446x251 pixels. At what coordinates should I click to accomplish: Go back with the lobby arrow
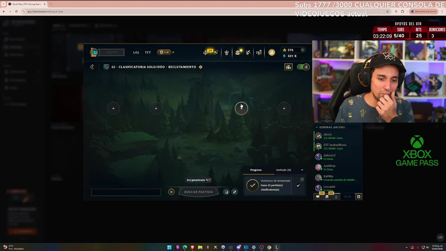[x=92, y=67]
